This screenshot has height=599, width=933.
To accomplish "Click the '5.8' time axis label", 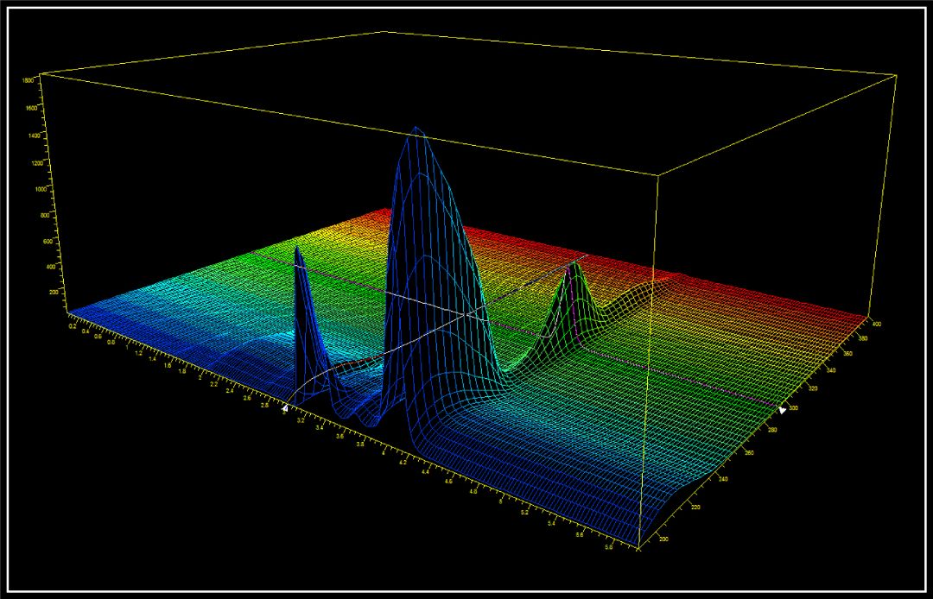I will click(x=609, y=546).
